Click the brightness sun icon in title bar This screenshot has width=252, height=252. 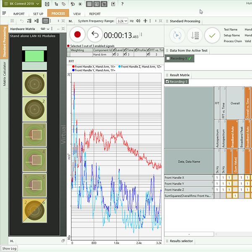pyautogui.click(x=80, y=4)
